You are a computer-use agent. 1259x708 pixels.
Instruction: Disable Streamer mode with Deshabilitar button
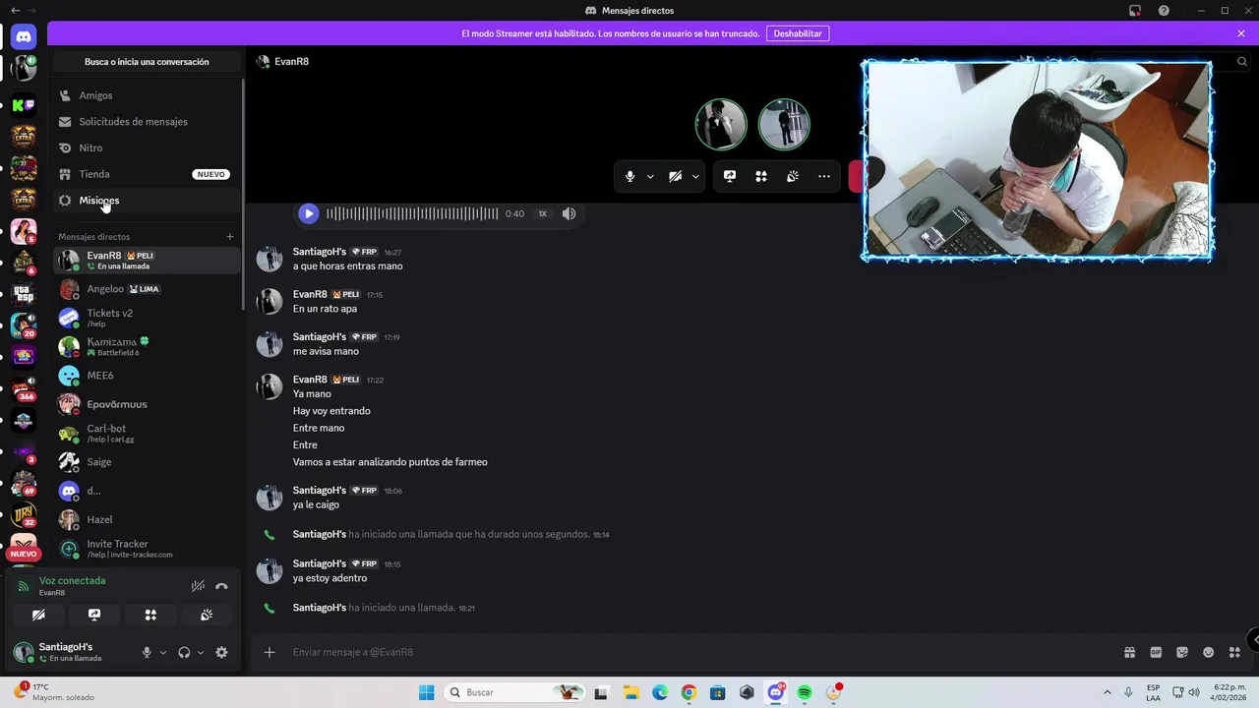pyautogui.click(x=798, y=33)
